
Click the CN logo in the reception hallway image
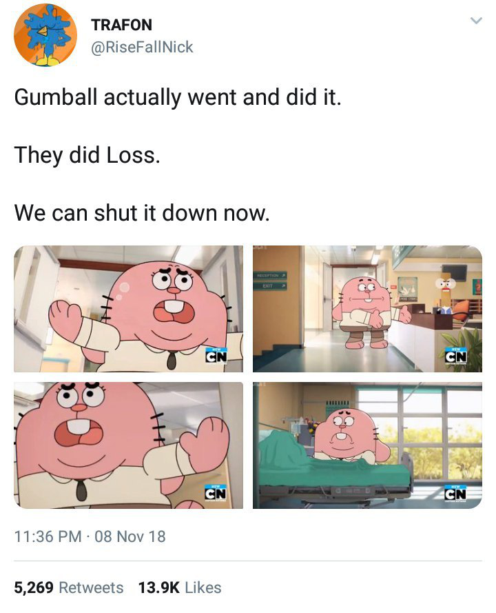(x=455, y=356)
